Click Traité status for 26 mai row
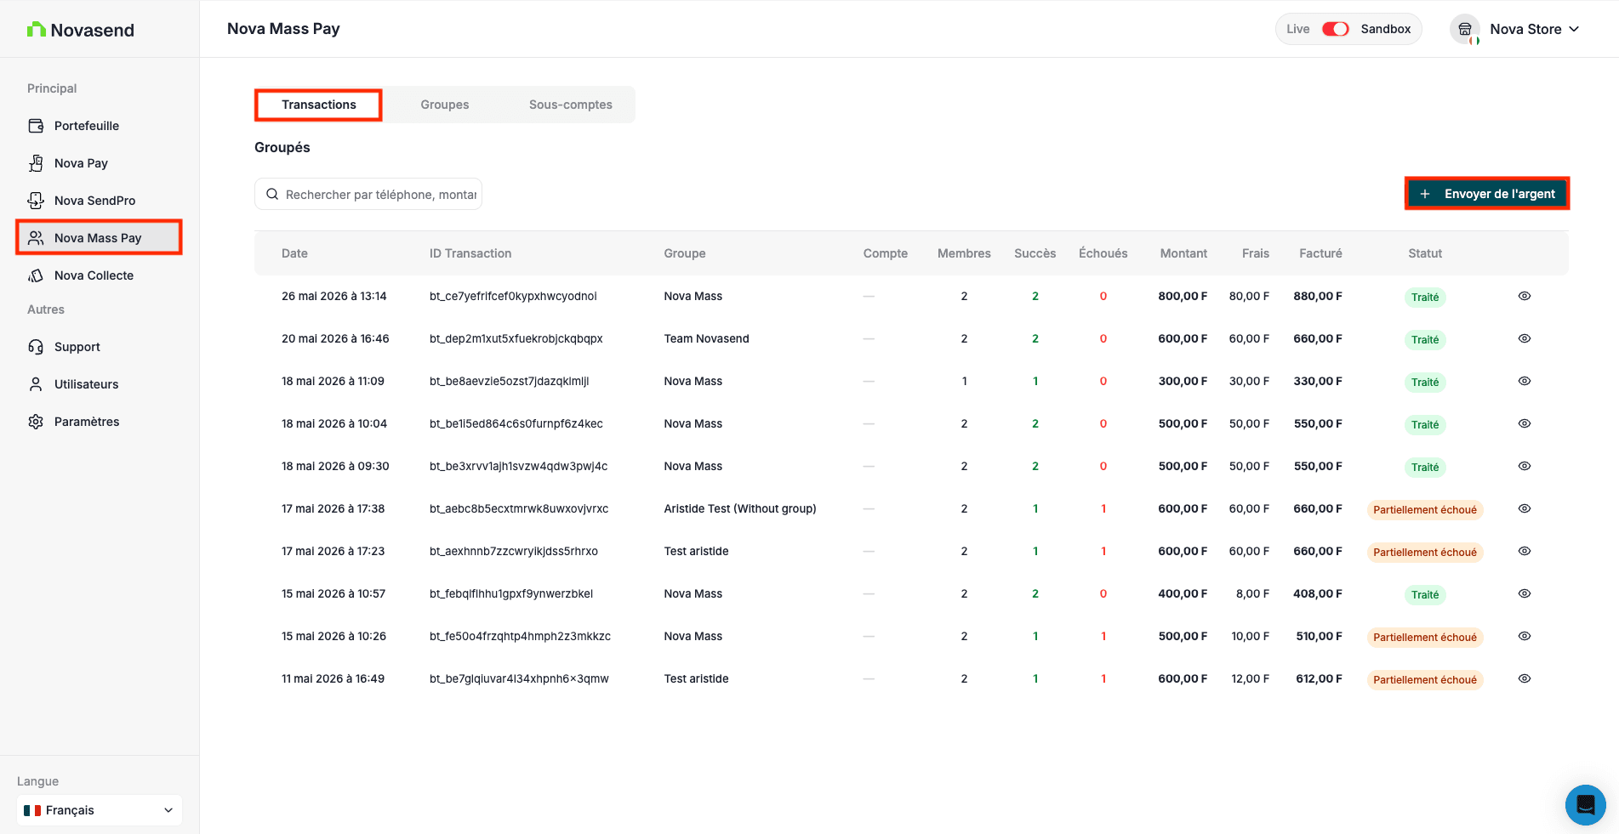1619x834 pixels. pos(1425,297)
